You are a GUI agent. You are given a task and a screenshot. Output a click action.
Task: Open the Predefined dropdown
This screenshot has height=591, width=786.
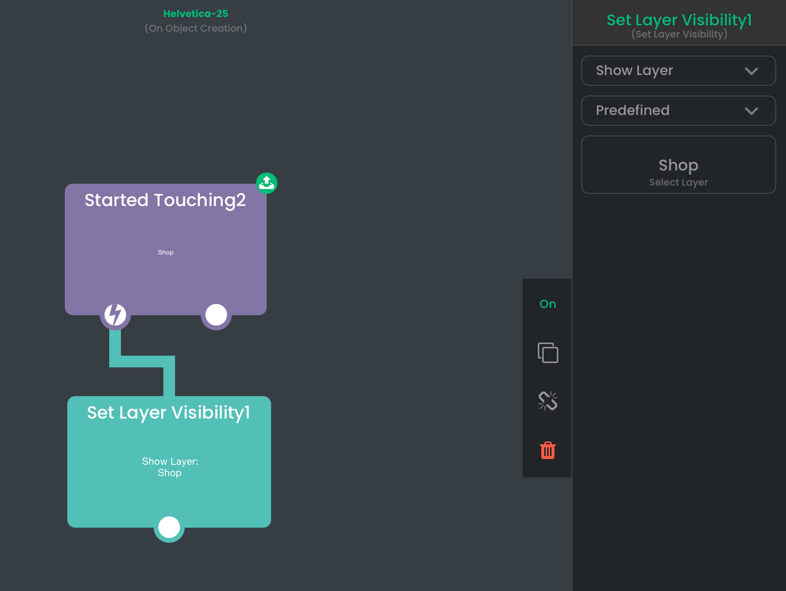[678, 111]
